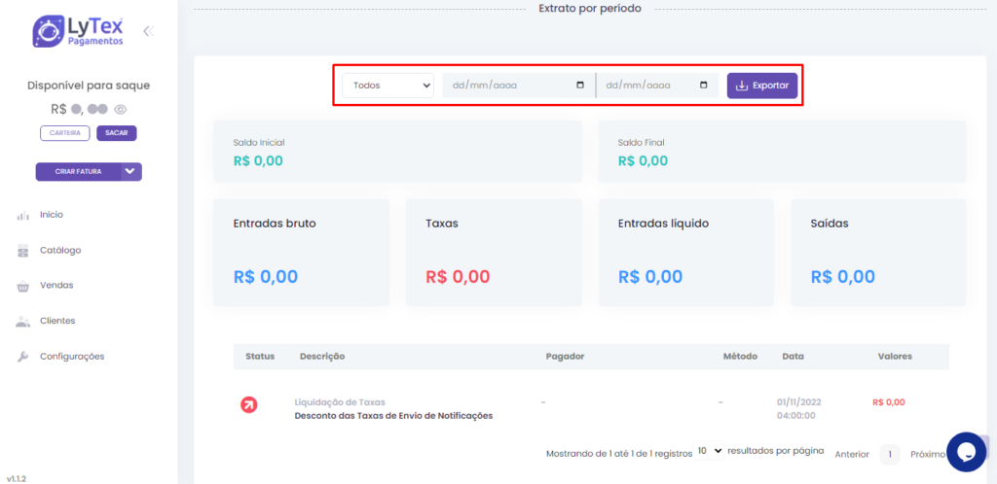Click Desconto das Taxas de Envio de Notificações
Screen dimensions: 997x484
(x=393, y=416)
